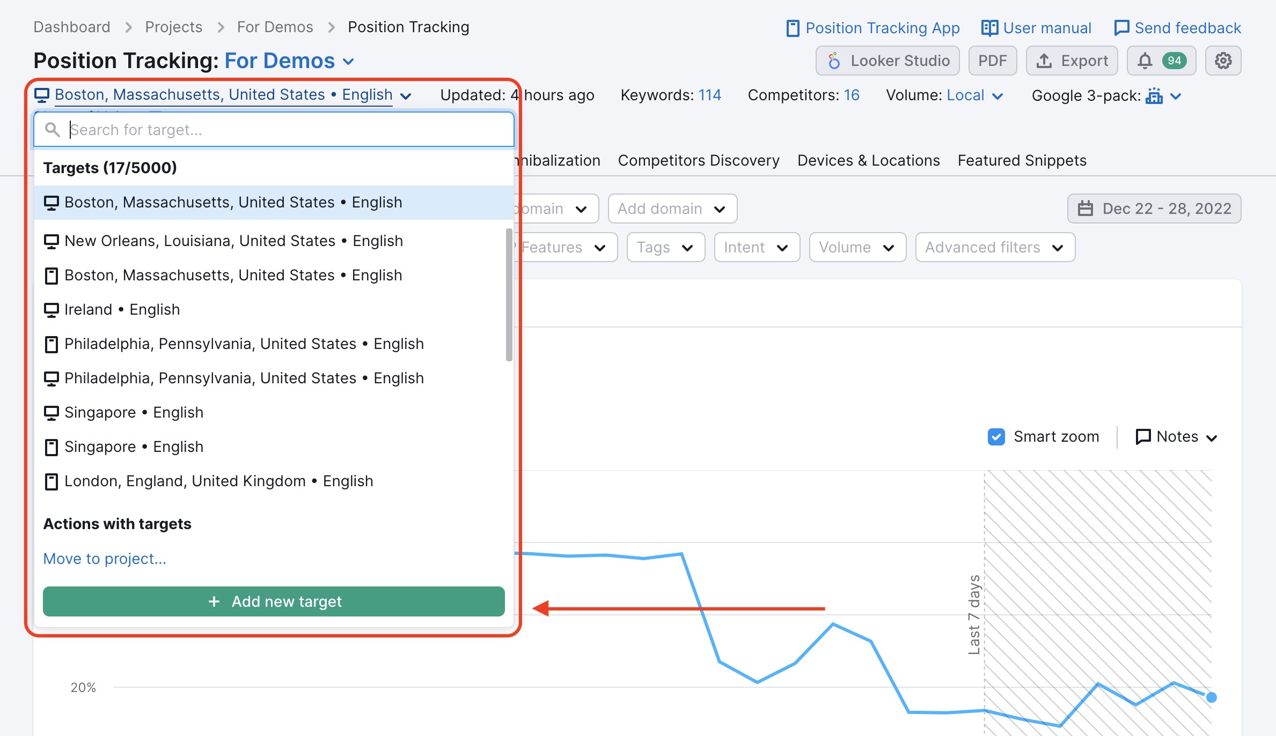
Task: Click the User manual book icon
Action: point(989,28)
